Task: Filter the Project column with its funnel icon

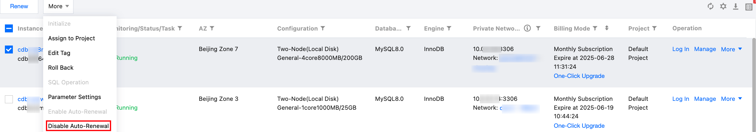Action: [654, 28]
